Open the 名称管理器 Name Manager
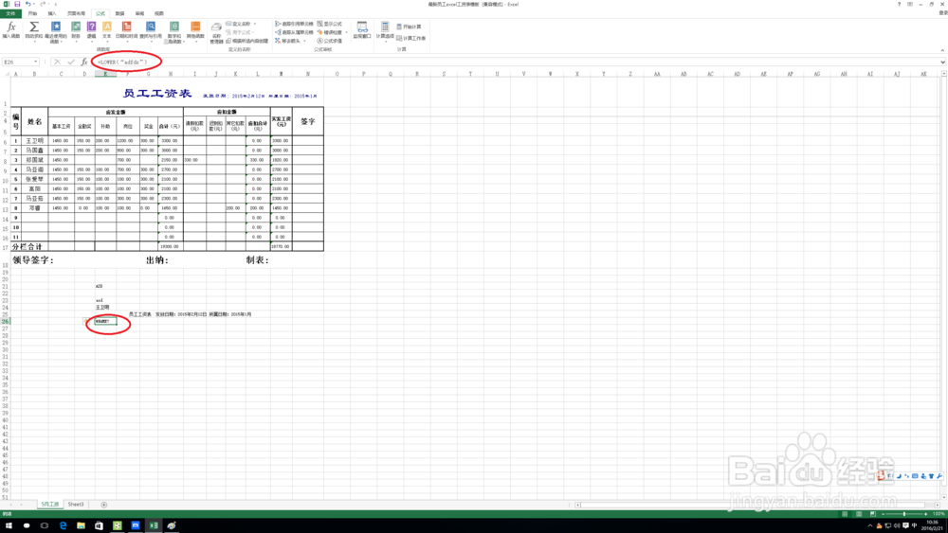This screenshot has width=948, height=533. pyautogui.click(x=216, y=32)
